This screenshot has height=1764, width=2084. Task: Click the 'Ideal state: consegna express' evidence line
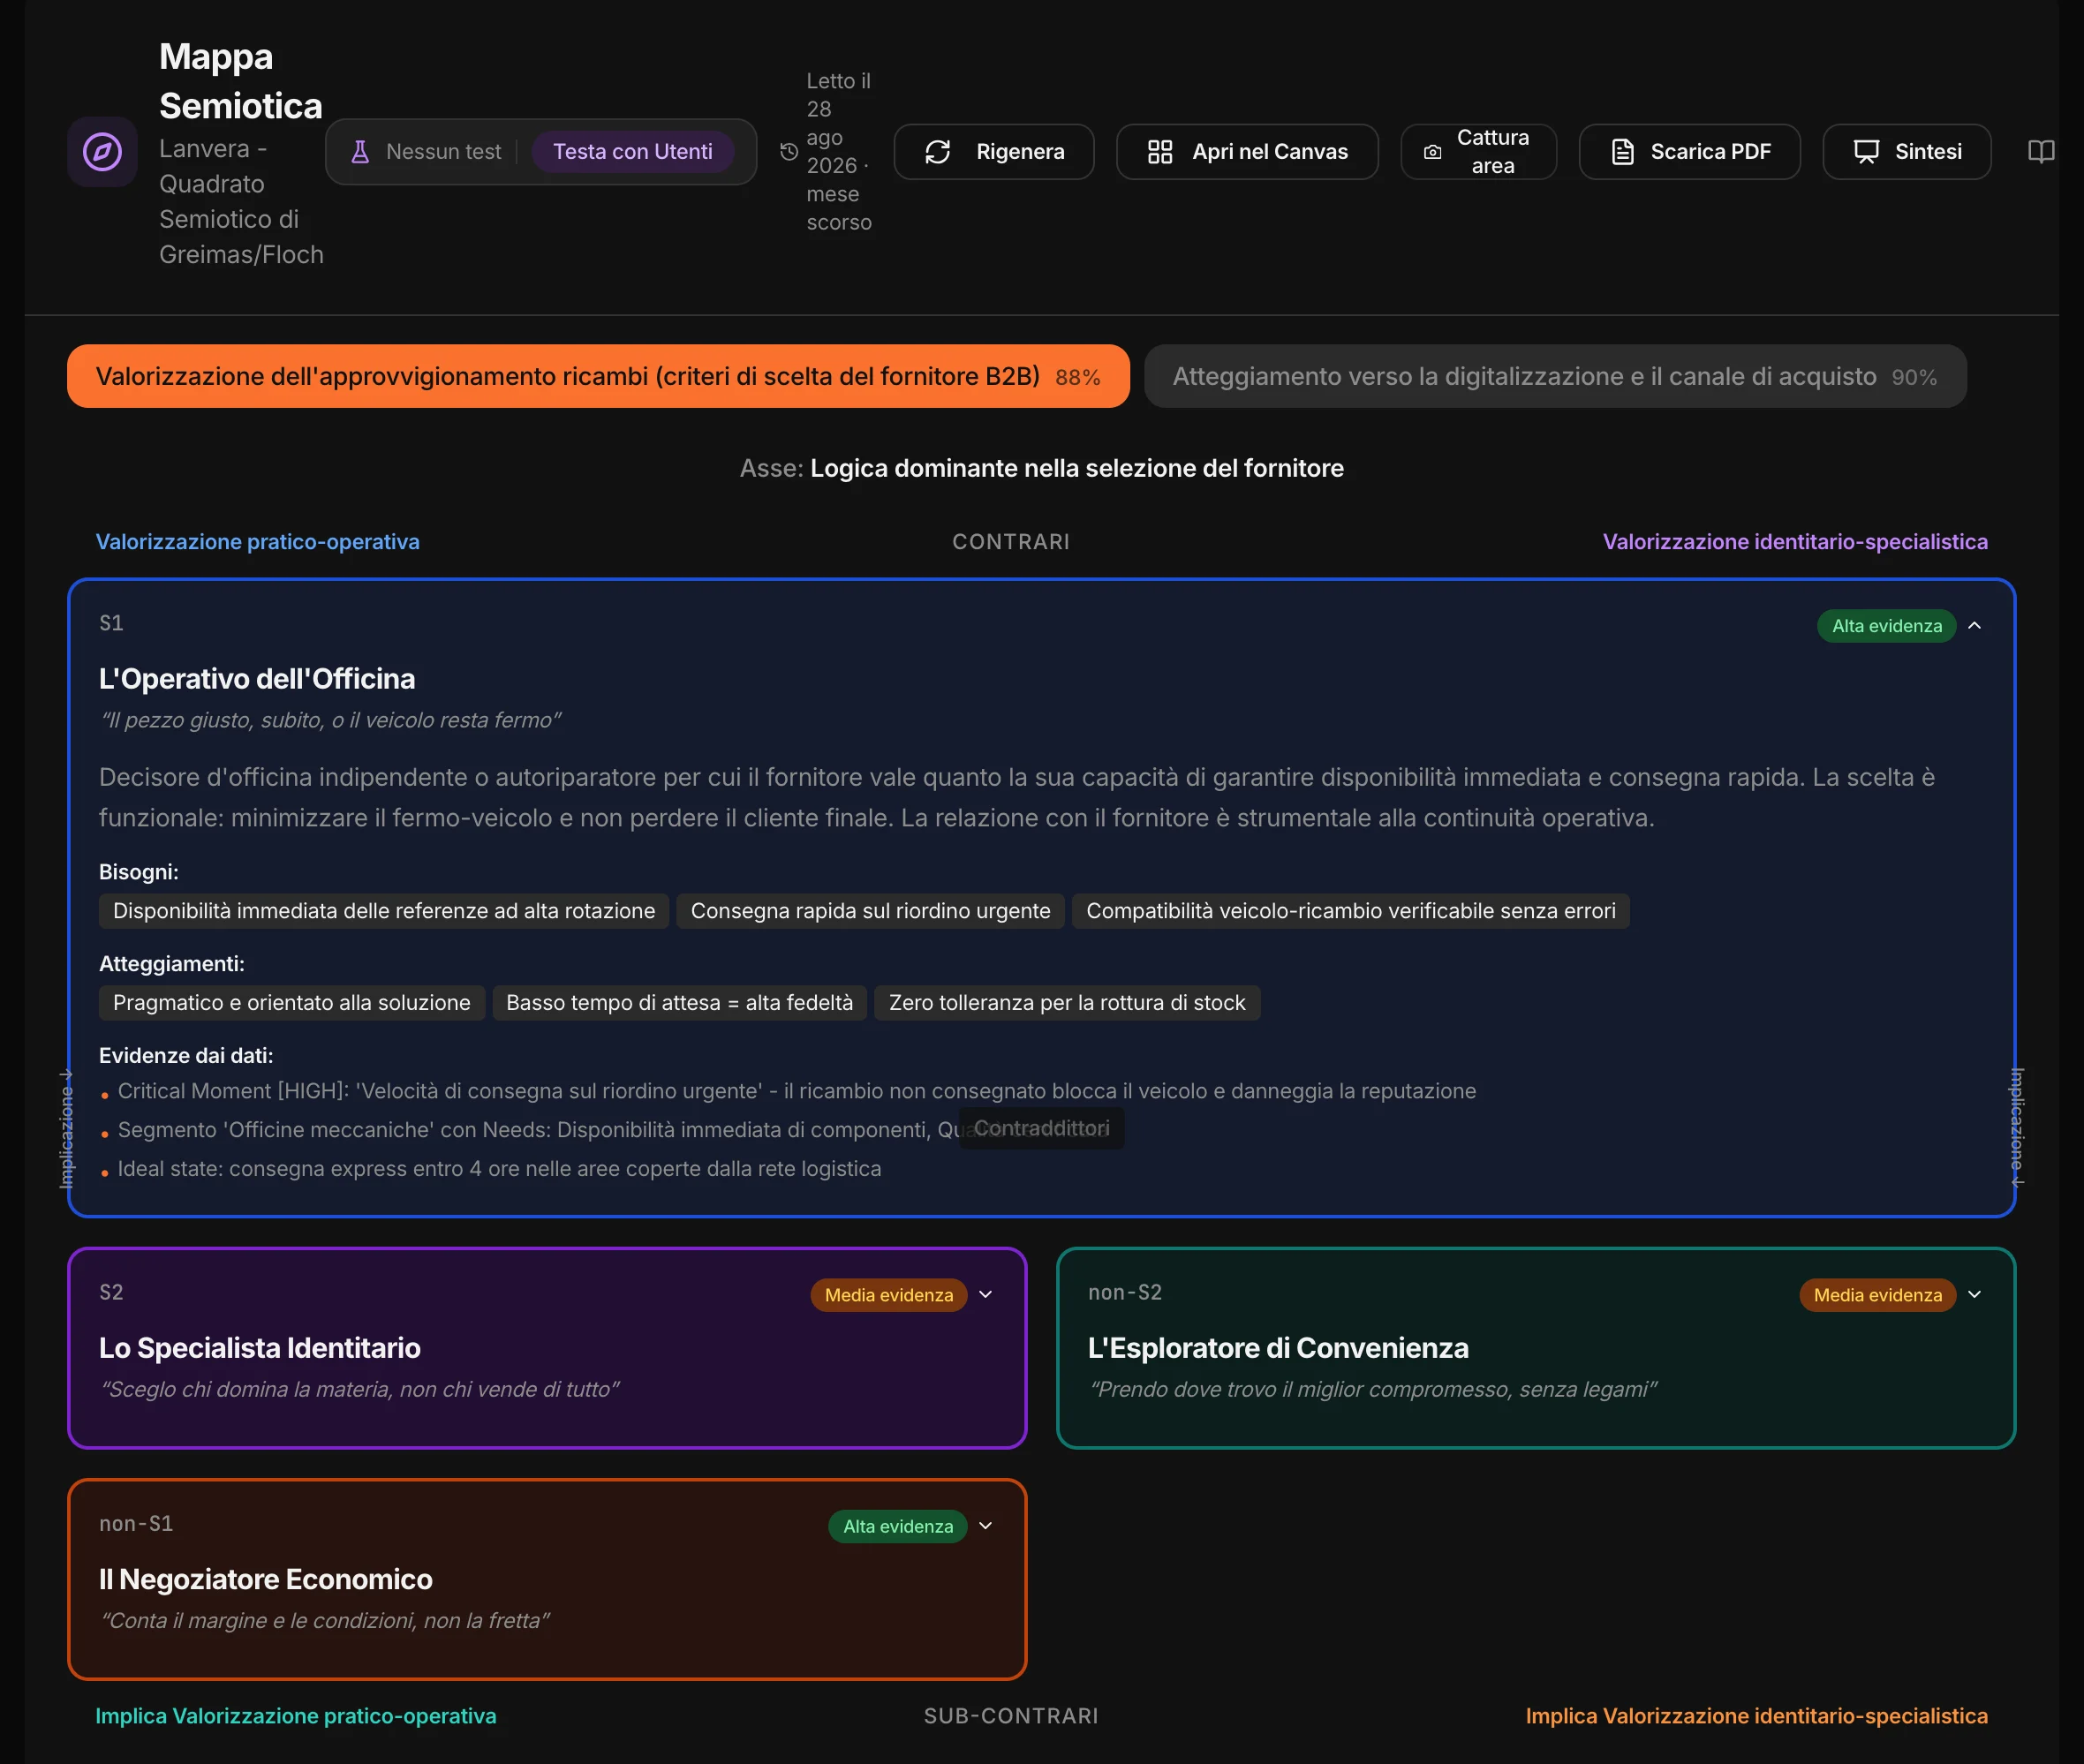[500, 1169]
